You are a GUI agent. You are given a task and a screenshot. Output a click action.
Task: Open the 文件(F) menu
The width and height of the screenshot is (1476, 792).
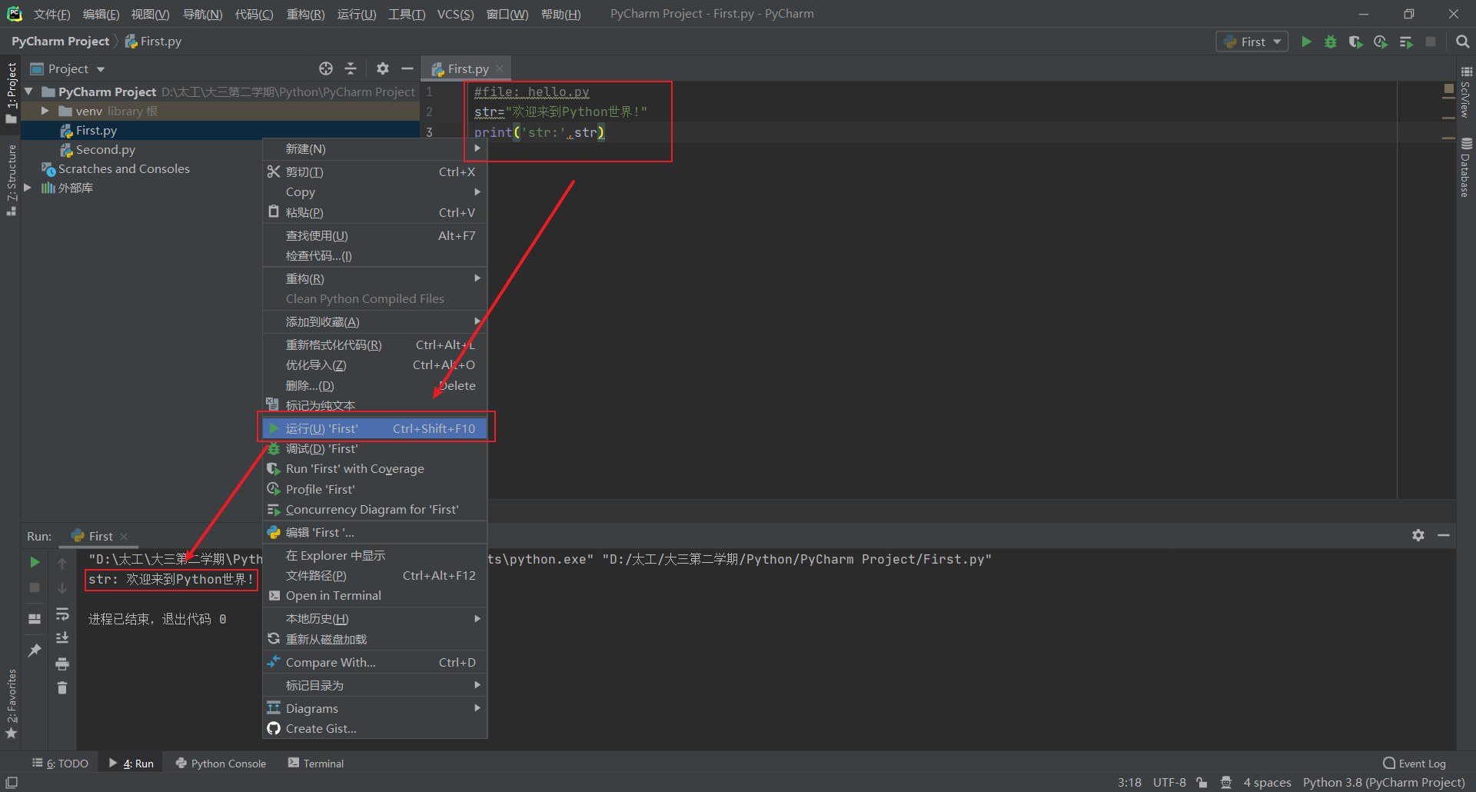(52, 14)
